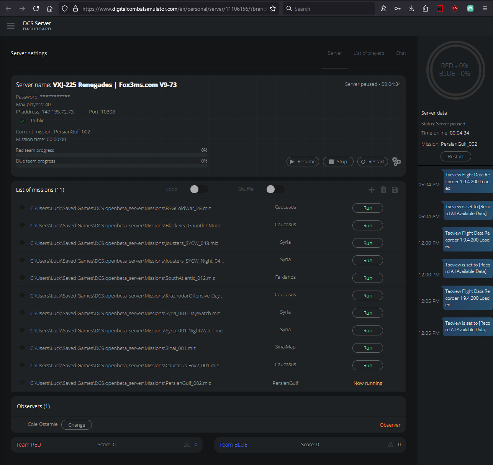Select Jousters_SYCW_048.miz mission radio
Image resolution: width=493 pixels, height=465 pixels.
pos(22,243)
